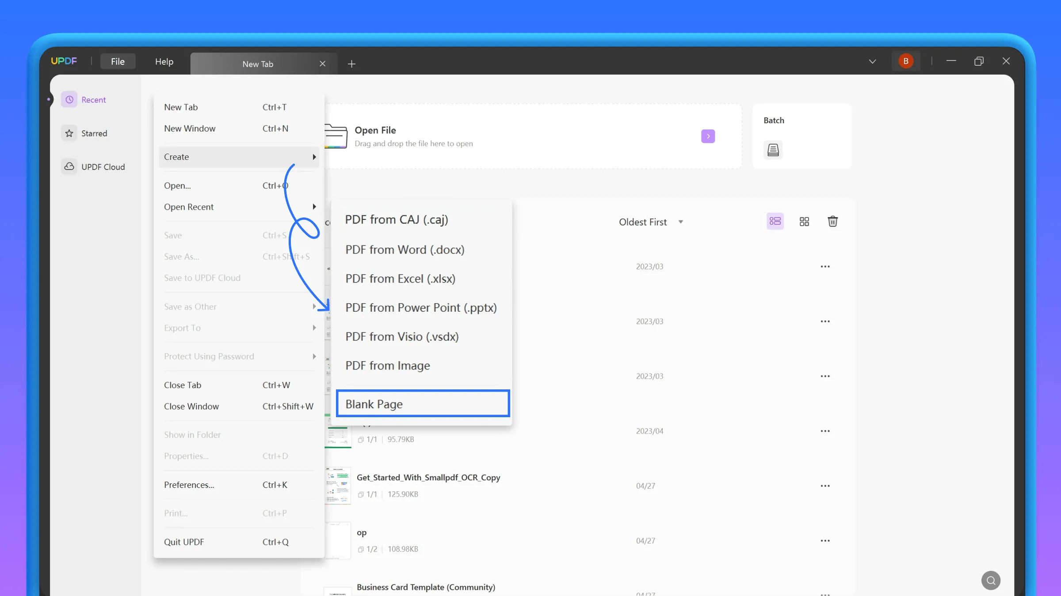Click the delete/trash icon in toolbar
The height and width of the screenshot is (596, 1061).
coord(832,221)
